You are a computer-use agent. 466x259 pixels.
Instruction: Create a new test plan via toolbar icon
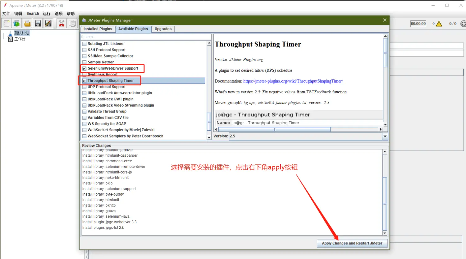6,23
